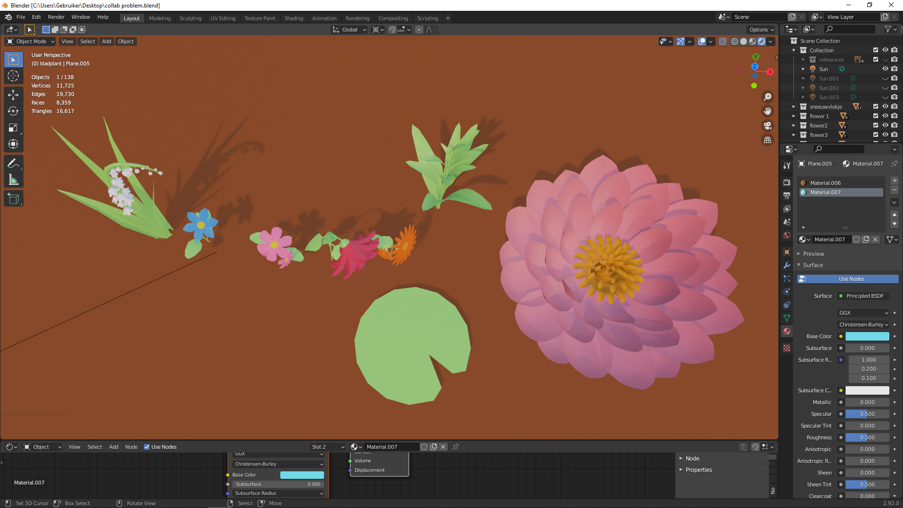Open the Render menu

(x=56, y=17)
